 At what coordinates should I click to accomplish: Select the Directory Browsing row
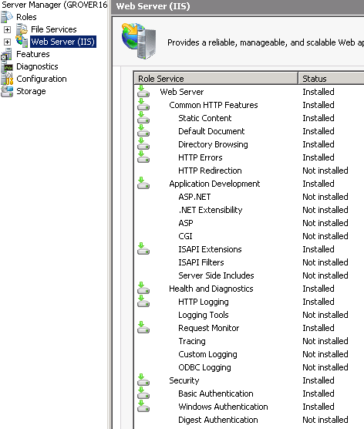249,144
